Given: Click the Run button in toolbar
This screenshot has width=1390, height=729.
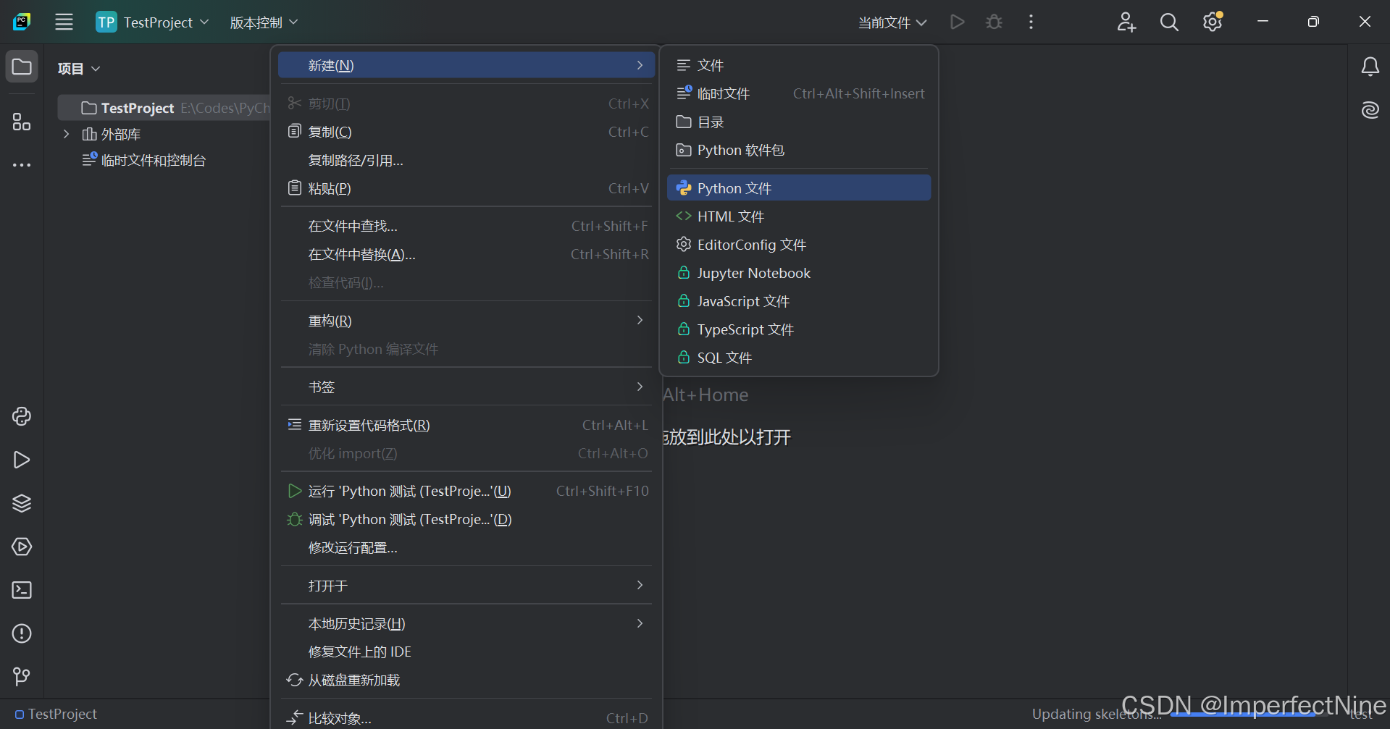Looking at the screenshot, I should (957, 22).
